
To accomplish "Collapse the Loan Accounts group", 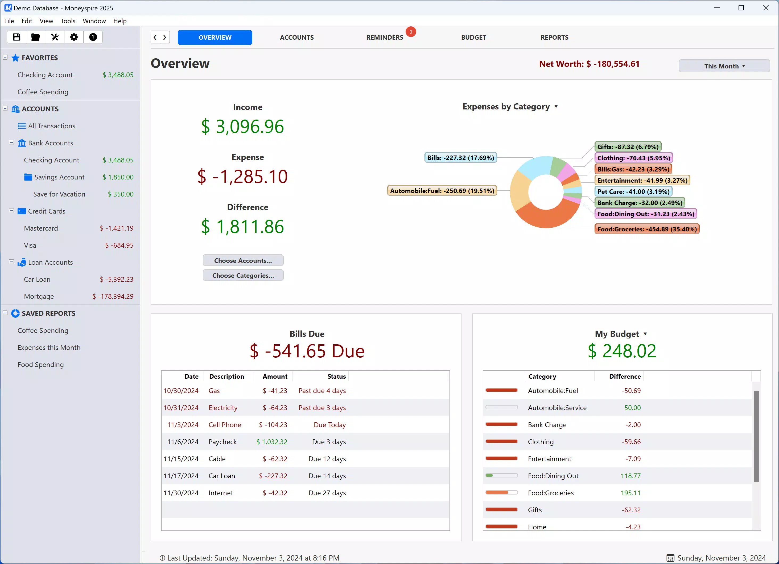I will [x=11, y=262].
